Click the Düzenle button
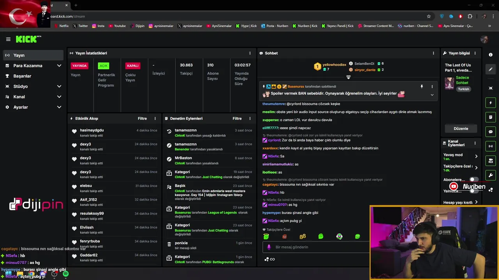The width and height of the screenshot is (499, 280). click(x=461, y=129)
